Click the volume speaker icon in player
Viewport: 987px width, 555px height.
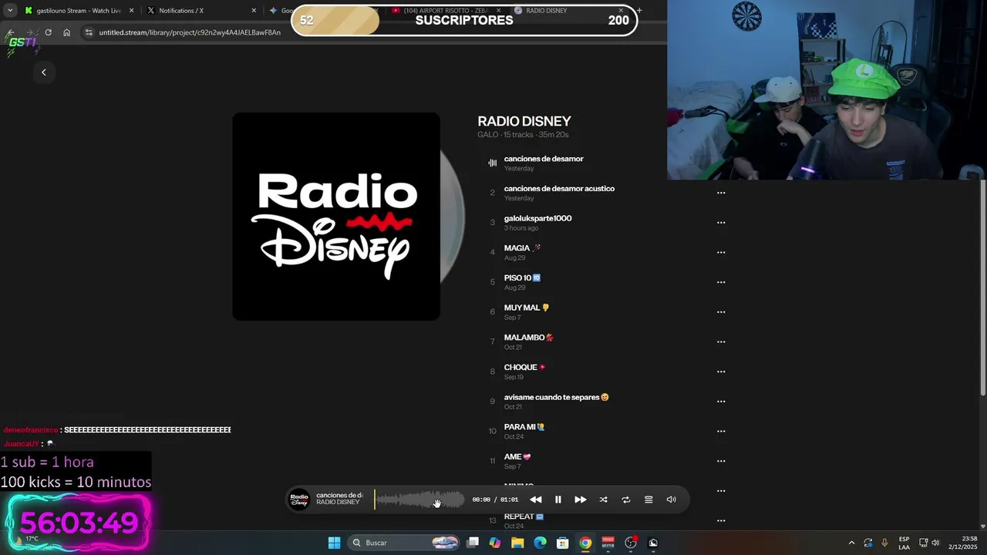coord(671,499)
